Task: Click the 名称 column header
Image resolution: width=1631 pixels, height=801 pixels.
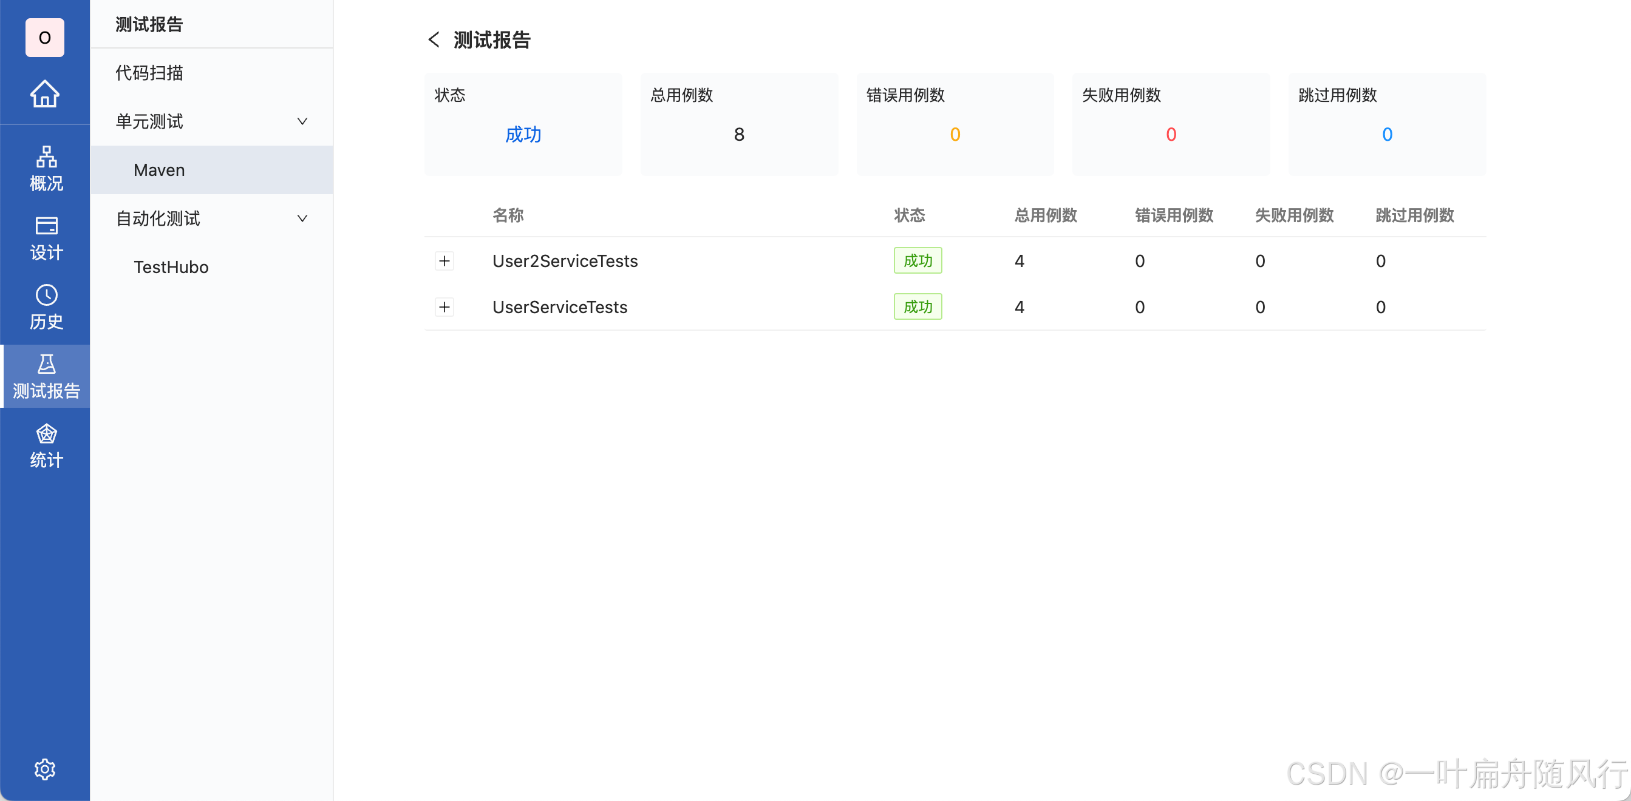Action: pyautogui.click(x=508, y=215)
